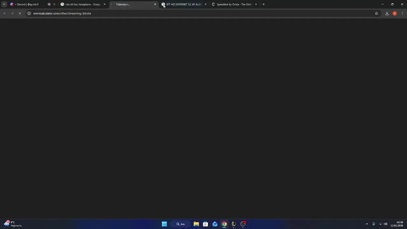
Task: Close the Discord @quintrill tab
Action: [x=54, y=4]
